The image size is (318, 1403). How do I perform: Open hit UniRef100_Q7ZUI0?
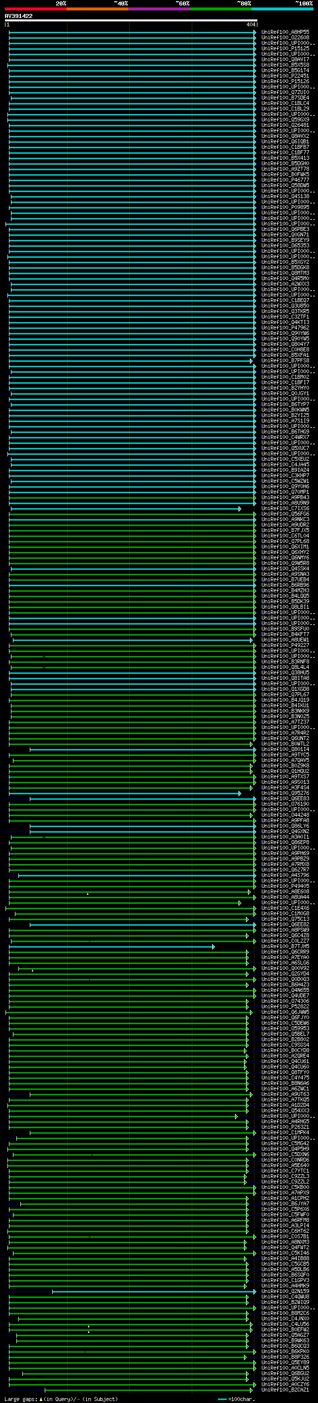pos(285,93)
